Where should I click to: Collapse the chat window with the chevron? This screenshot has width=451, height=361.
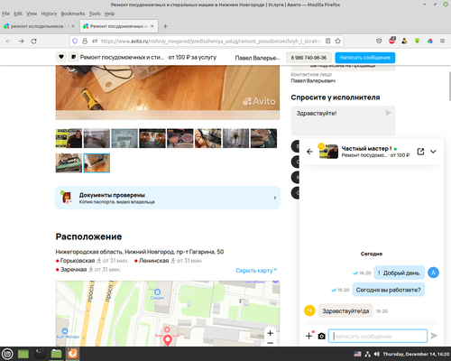(x=433, y=152)
